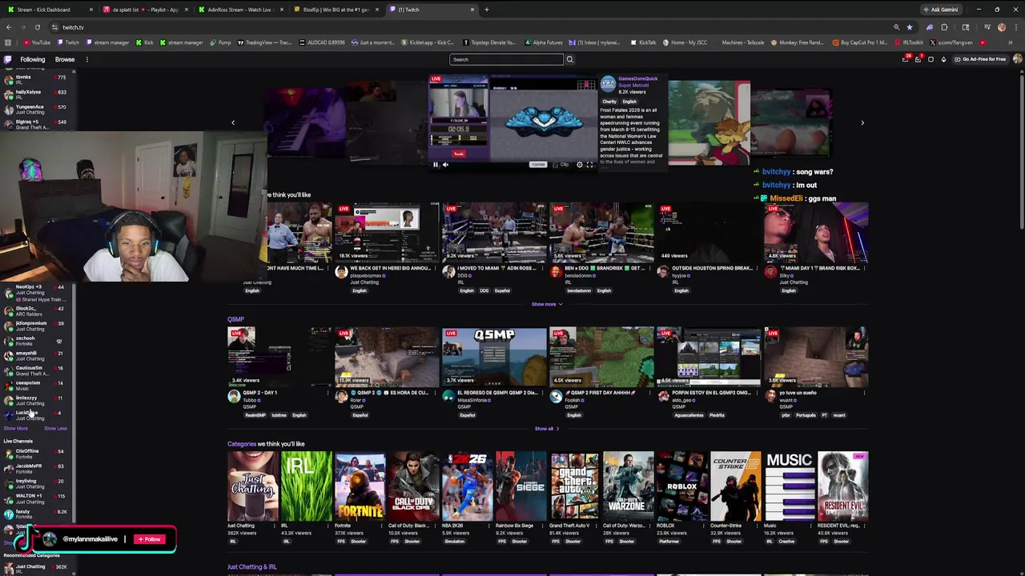Image resolution: width=1025 pixels, height=576 pixels.
Task: Click the Twitch logo home icon
Action: click(x=8, y=59)
